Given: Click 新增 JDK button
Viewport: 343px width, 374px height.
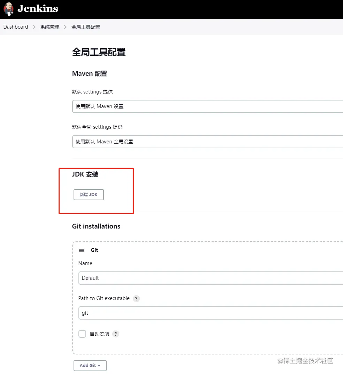Looking at the screenshot, I should point(89,195).
